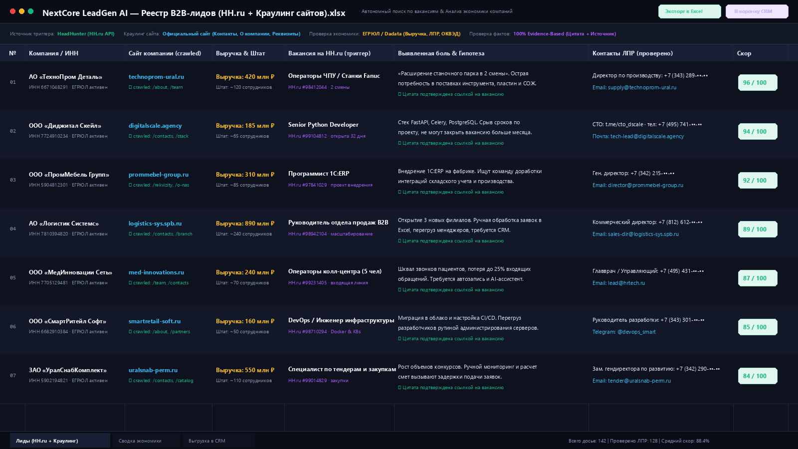Select the 'Лиды (HH.ru + Краулинг)' sheet tab
This screenshot has width=798, height=449.
click(60, 441)
